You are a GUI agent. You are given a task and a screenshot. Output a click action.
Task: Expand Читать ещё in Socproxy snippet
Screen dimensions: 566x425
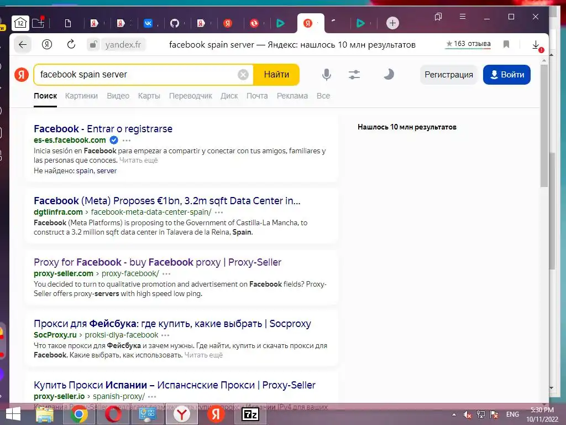click(x=203, y=355)
